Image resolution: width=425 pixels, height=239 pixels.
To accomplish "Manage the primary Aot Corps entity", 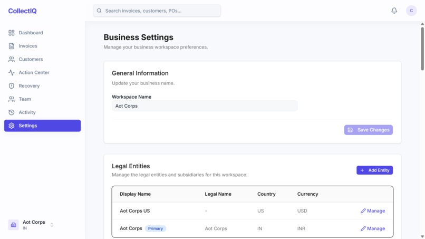I will 373,228.
